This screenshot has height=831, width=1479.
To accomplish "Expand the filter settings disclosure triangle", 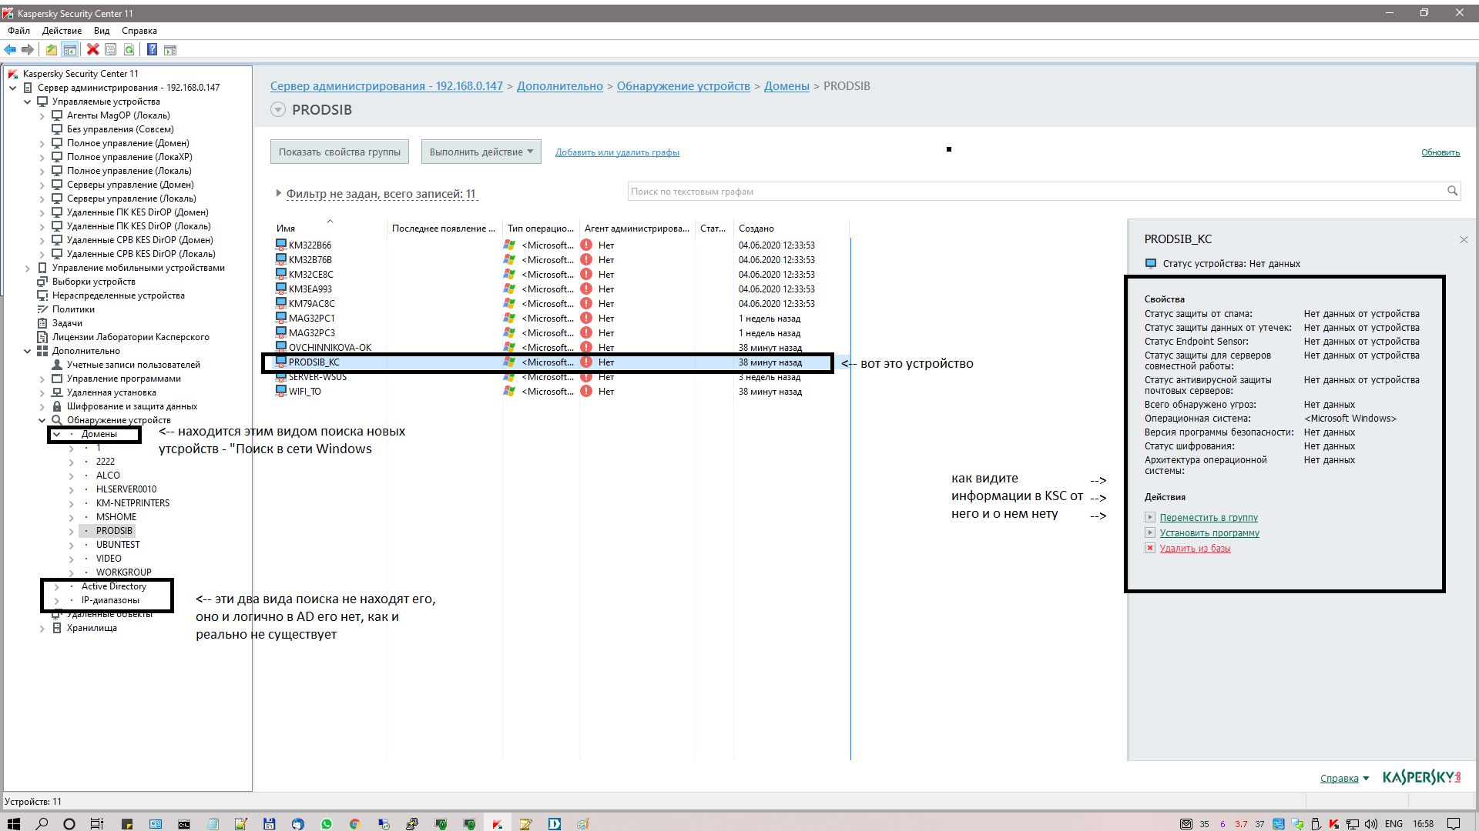I will click(278, 193).
